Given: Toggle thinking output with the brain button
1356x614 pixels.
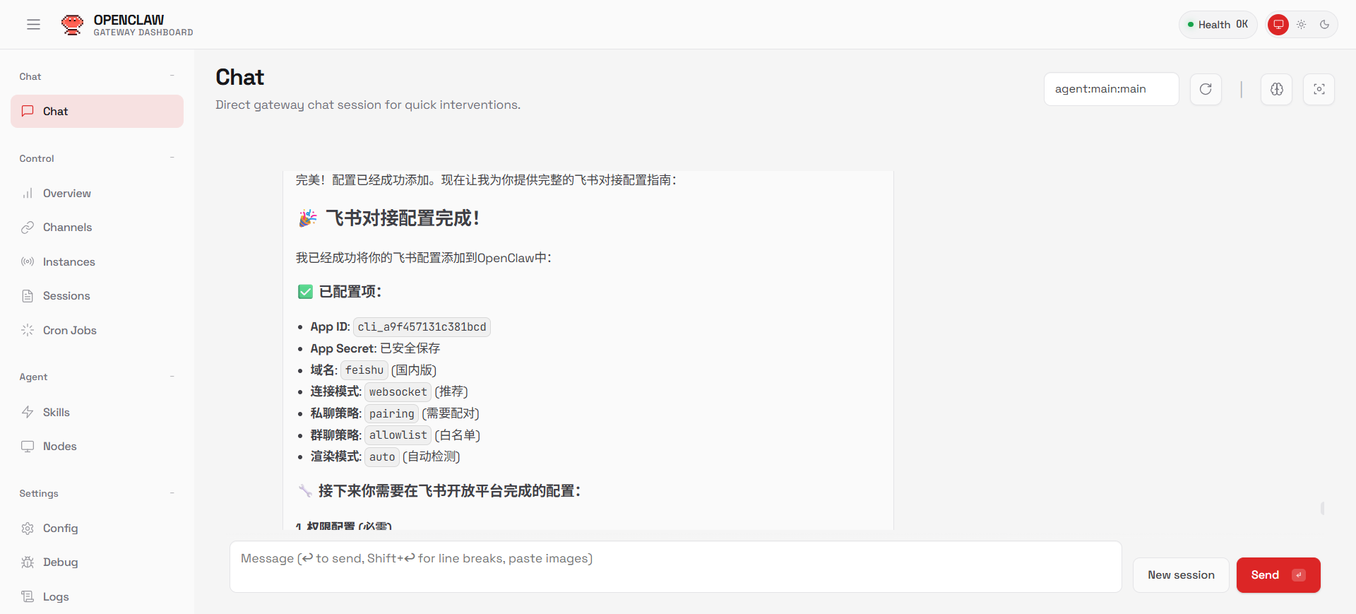Looking at the screenshot, I should (1277, 89).
